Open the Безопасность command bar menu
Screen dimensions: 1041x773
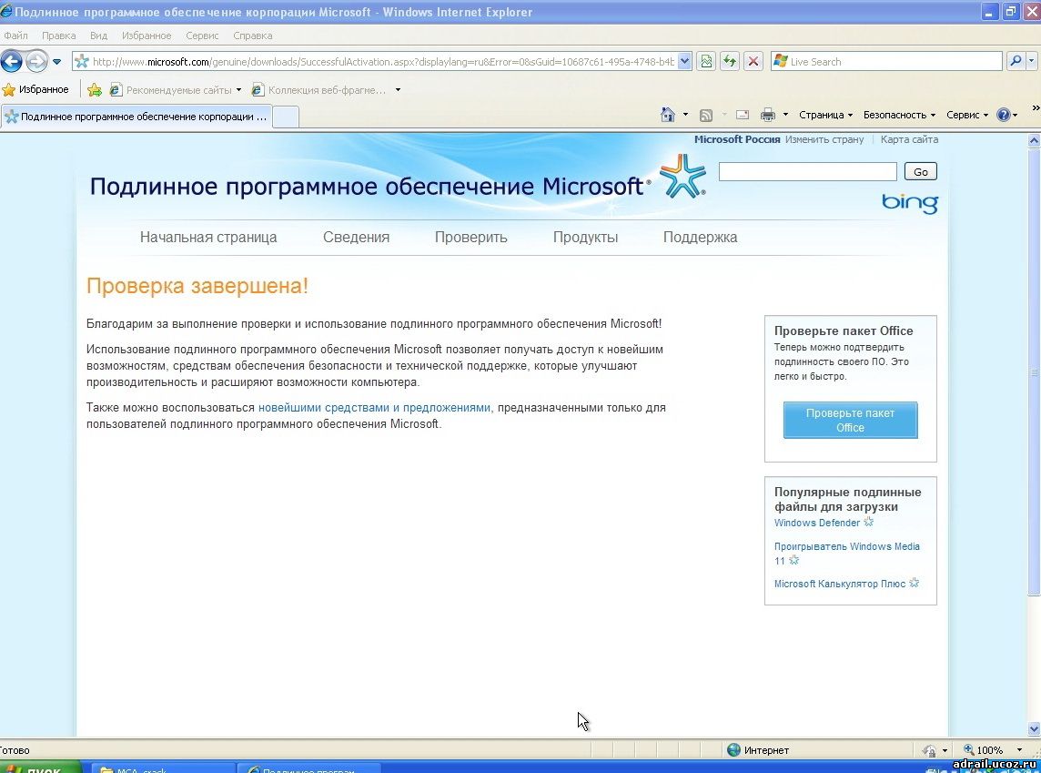899,115
